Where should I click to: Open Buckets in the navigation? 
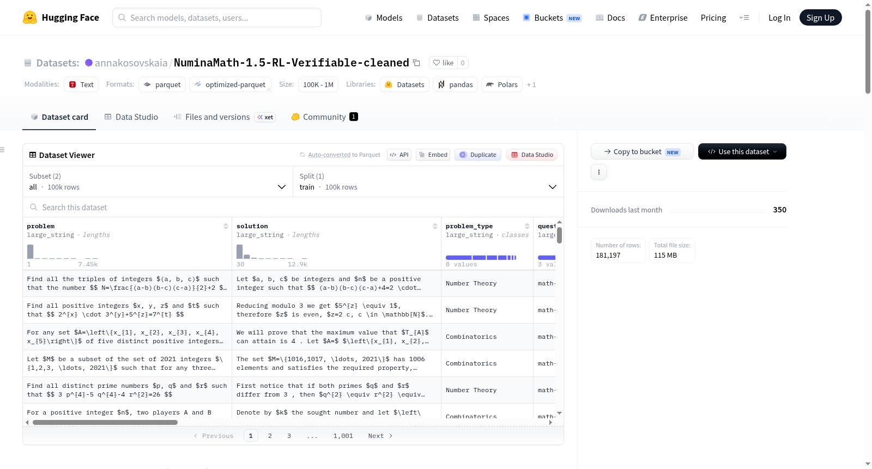coord(552,18)
